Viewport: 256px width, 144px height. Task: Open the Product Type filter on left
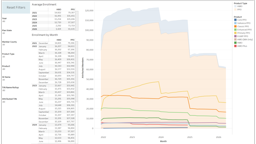coord(4,57)
